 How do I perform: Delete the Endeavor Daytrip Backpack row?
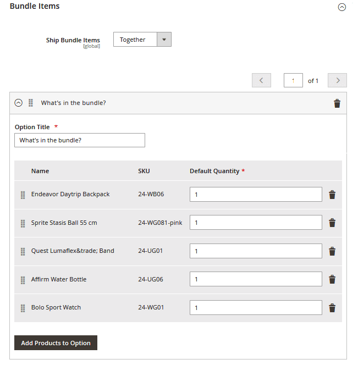[332, 195]
